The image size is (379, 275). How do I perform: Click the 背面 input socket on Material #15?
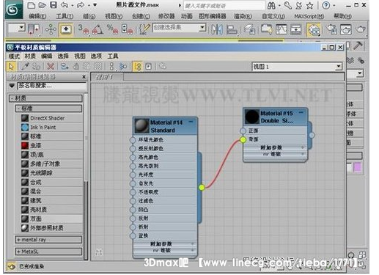243,139
